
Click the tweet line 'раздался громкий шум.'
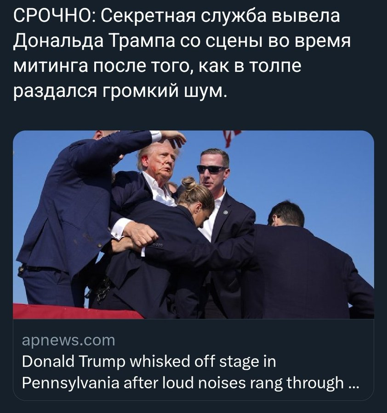point(120,91)
